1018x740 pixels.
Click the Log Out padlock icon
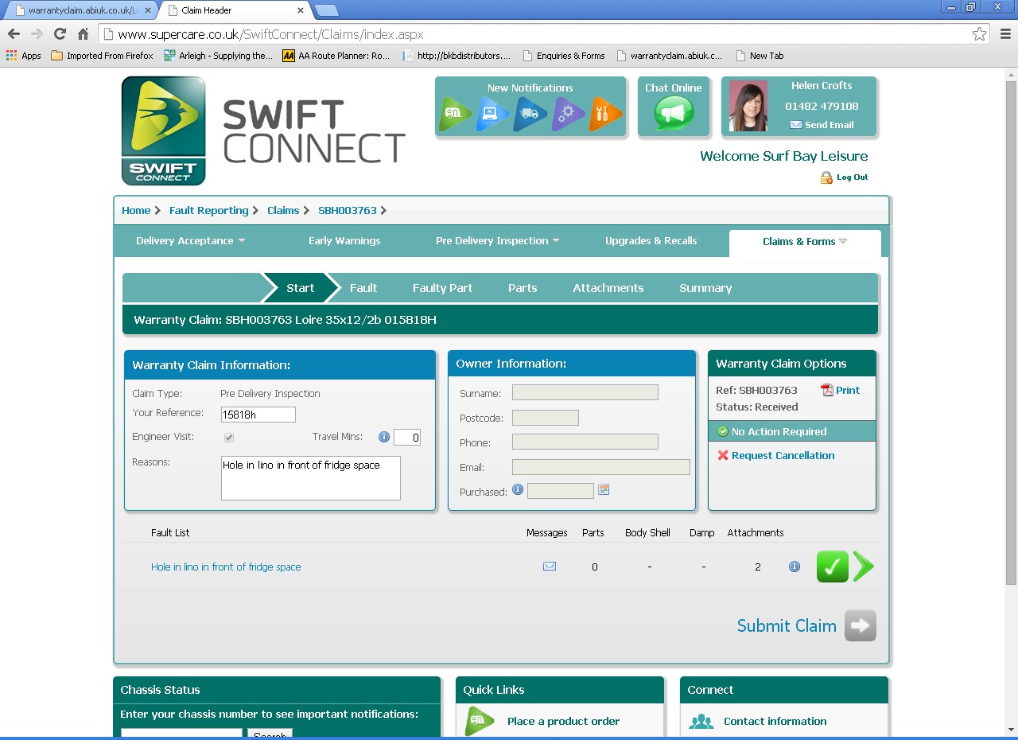[x=826, y=177]
